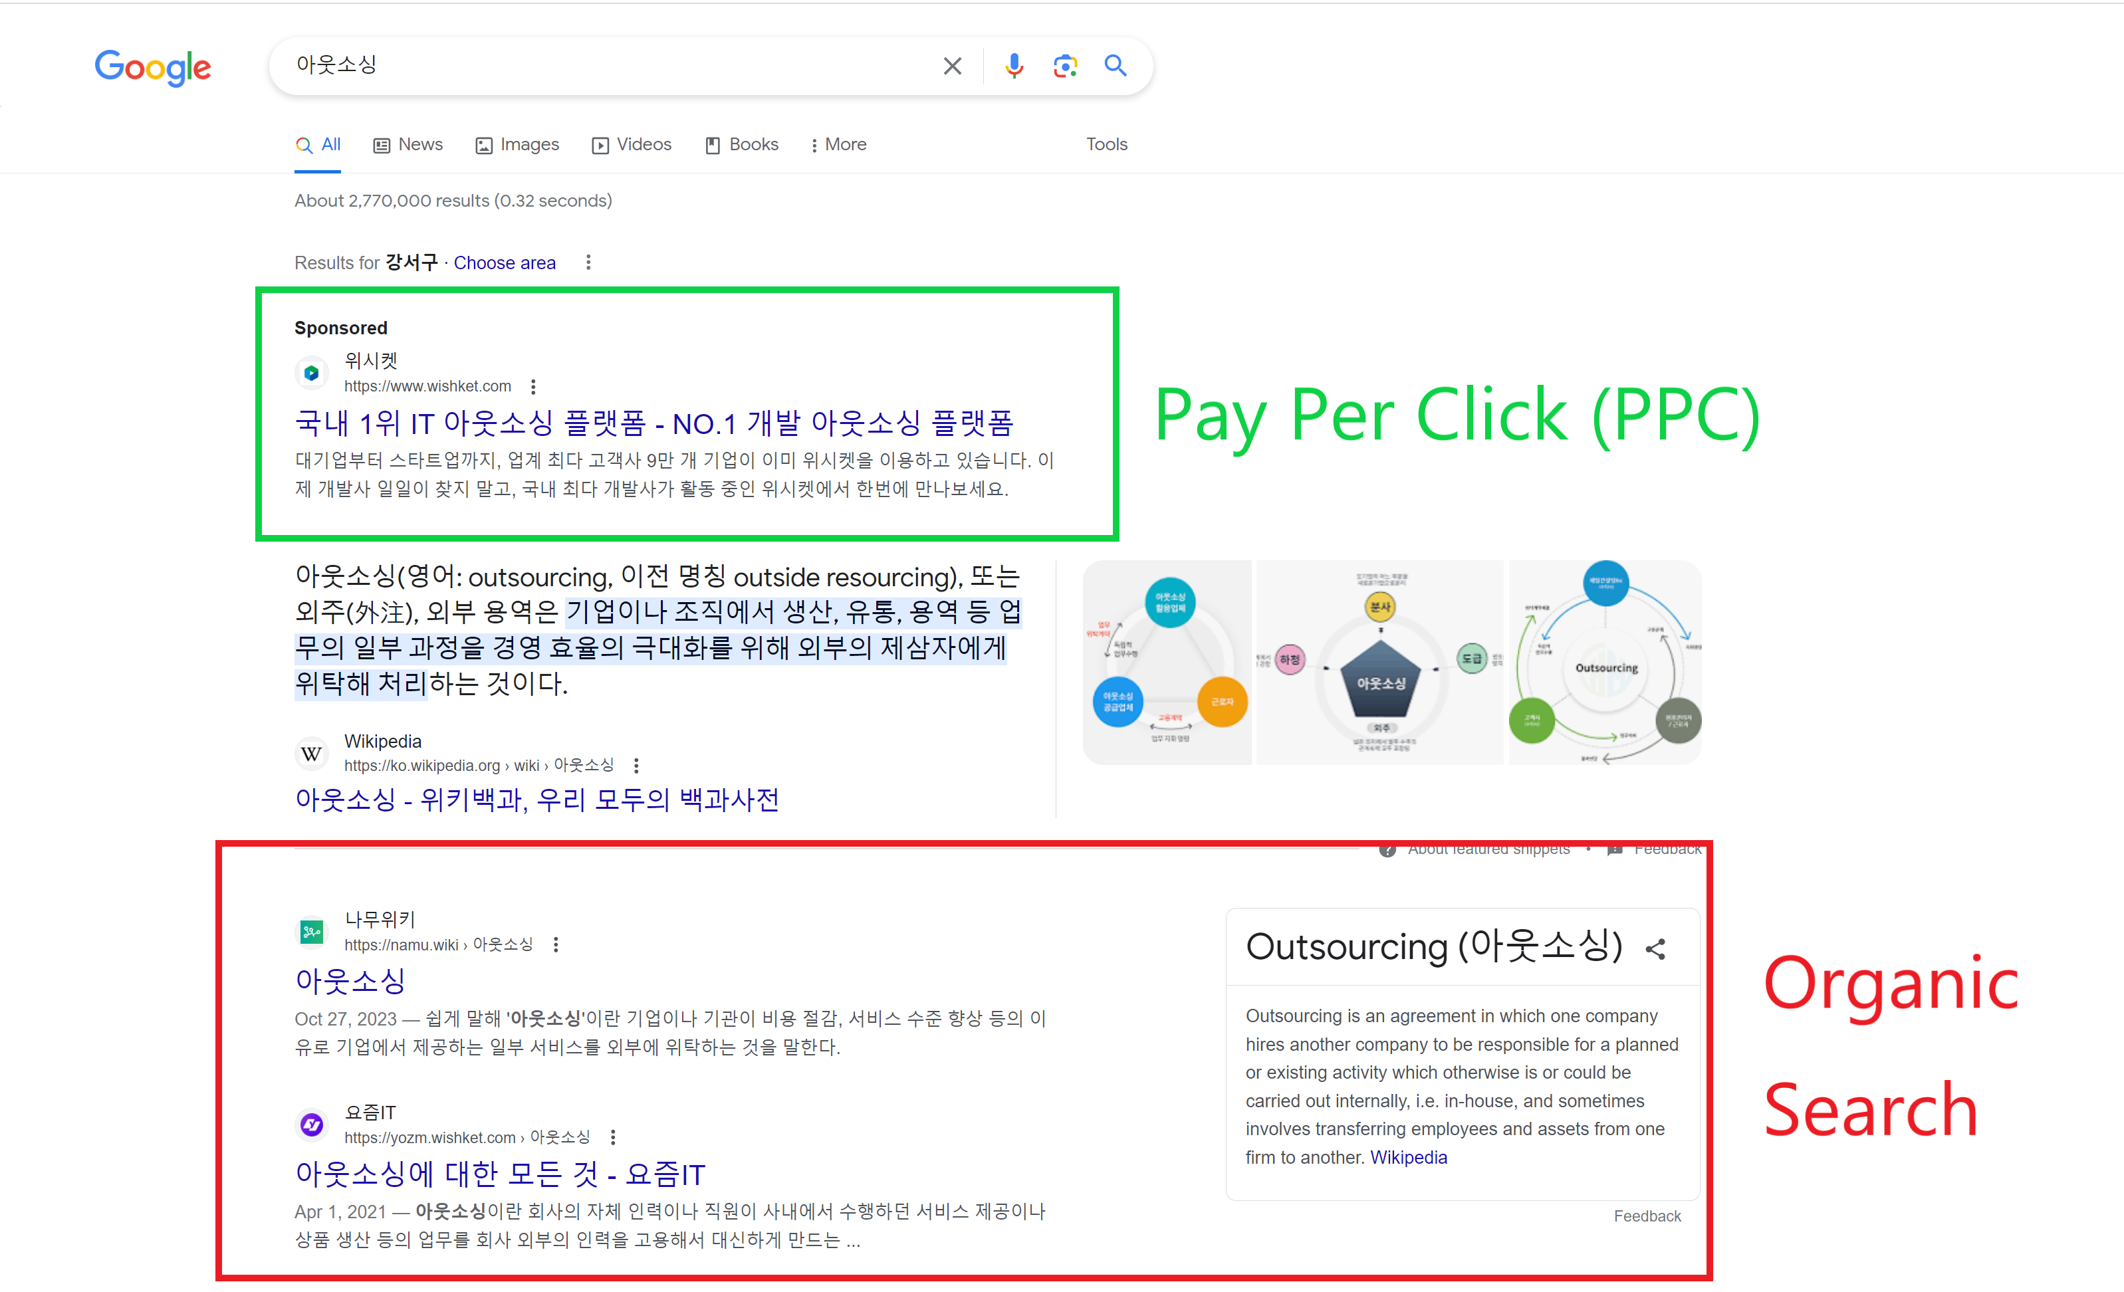Open the Tools filter
Viewport: 2124px width, 1292px height.
pyautogui.click(x=1106, y=145)
